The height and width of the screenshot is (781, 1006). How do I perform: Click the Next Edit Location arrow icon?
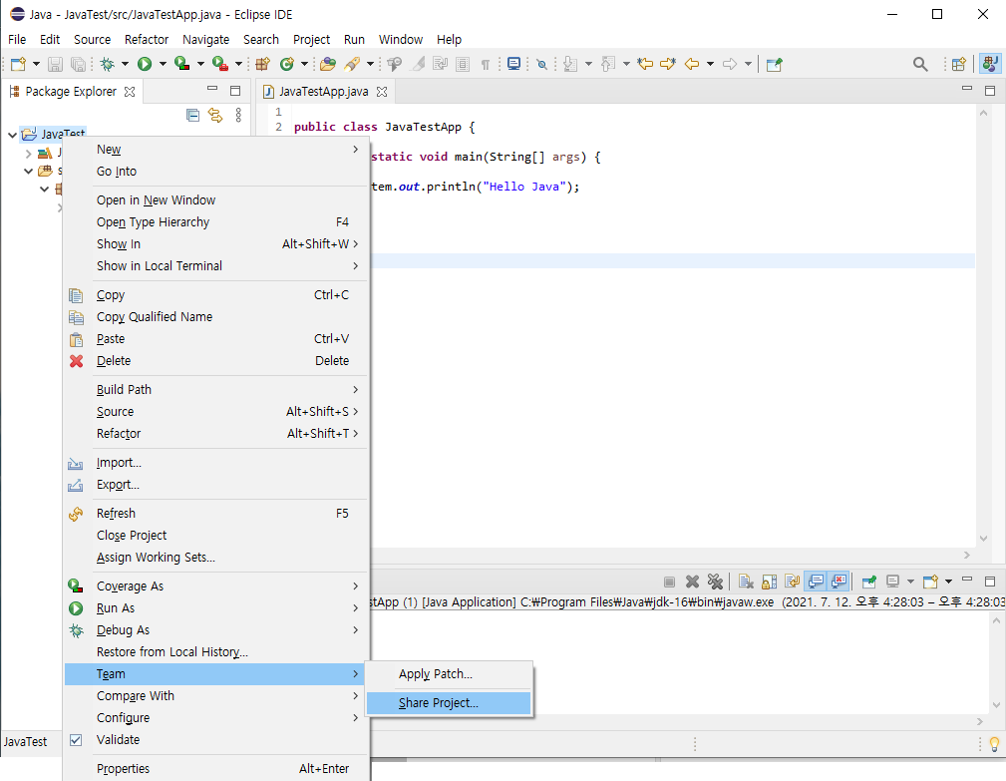[668, 64]
